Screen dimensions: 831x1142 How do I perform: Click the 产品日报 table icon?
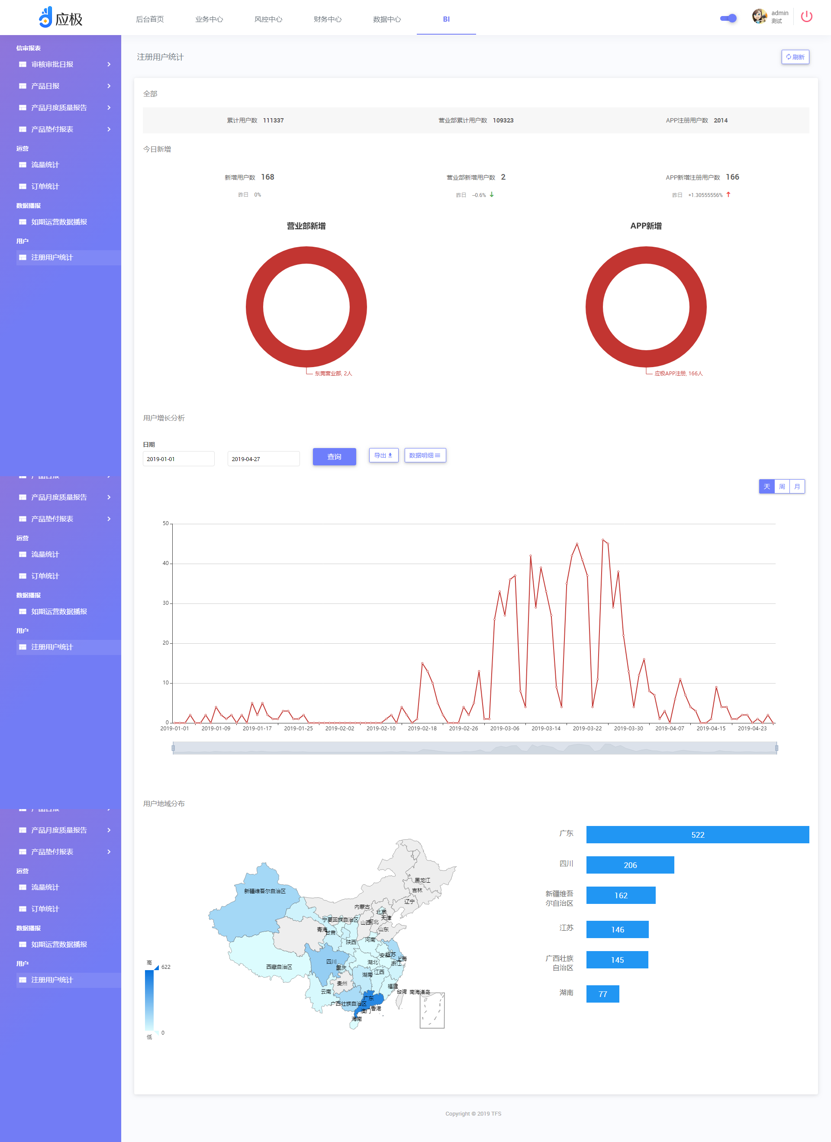click(x=23, y=86)
